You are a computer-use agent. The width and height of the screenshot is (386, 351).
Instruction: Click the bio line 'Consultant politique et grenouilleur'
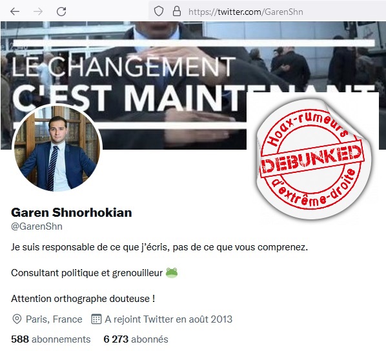(x=87, y=273)
